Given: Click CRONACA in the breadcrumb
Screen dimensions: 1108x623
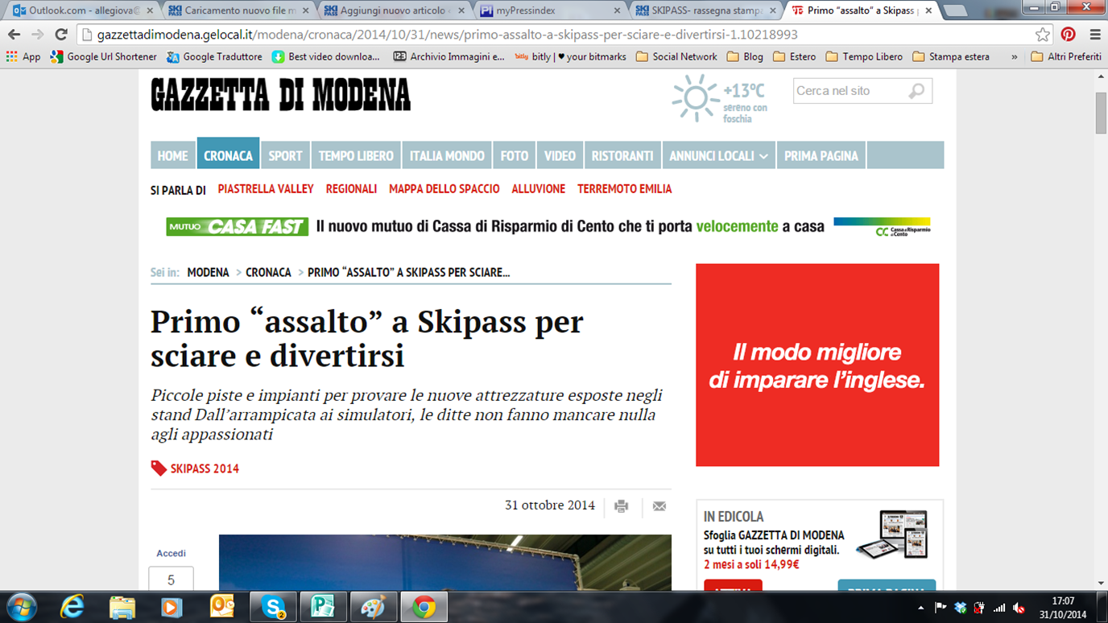Looking at the screenshot, I should click(x=268, y=272).
